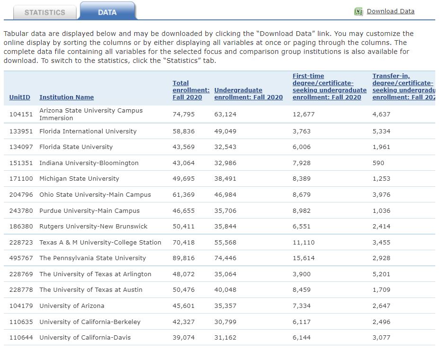Click first-time enrollment value 8,389

tap(302, 179)
